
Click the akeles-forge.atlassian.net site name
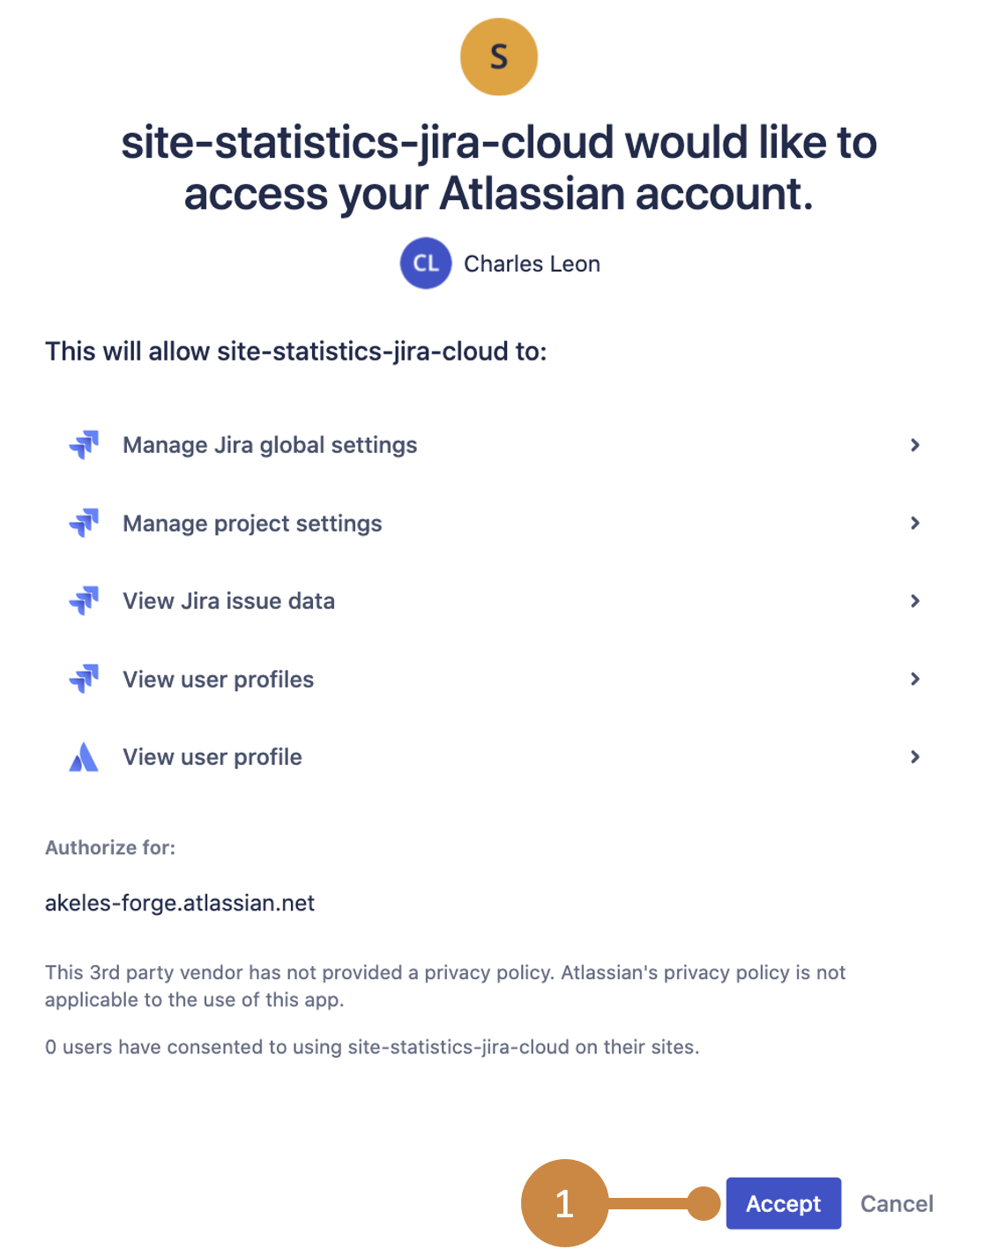(x=180, y=903)
